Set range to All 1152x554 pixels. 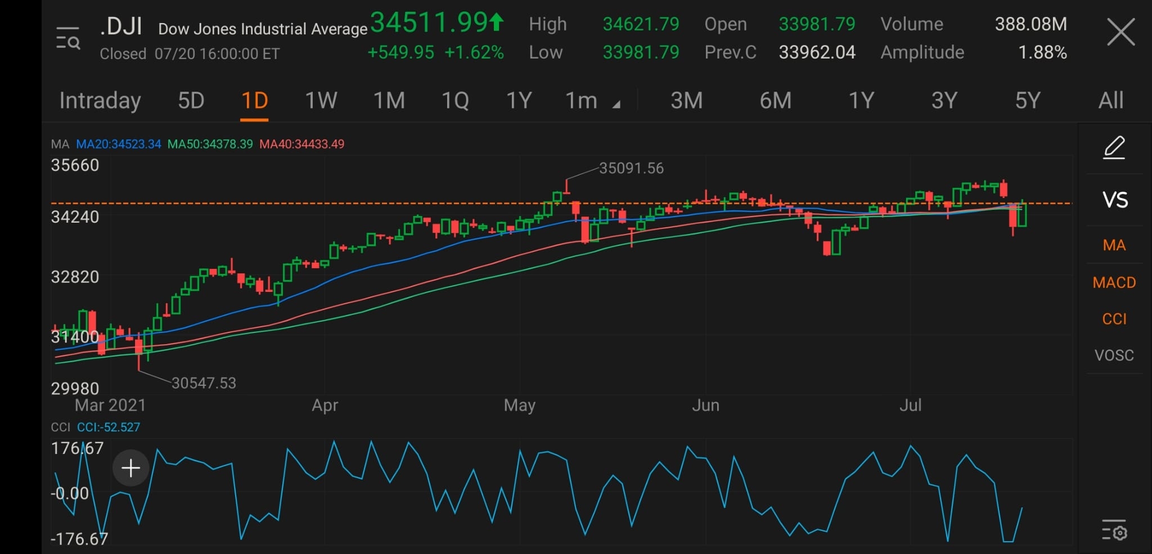[1111, 101]
